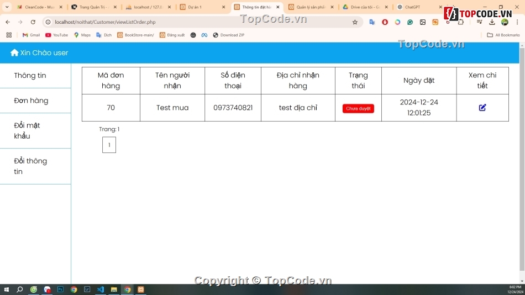Reload the current page

click(33, 22)
